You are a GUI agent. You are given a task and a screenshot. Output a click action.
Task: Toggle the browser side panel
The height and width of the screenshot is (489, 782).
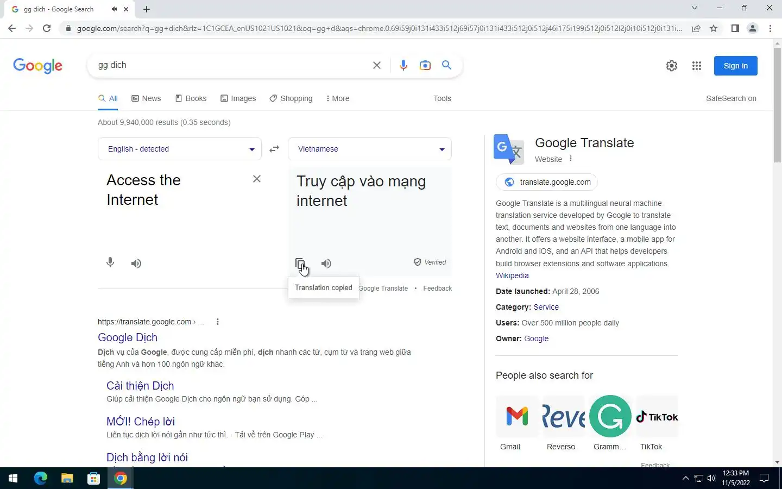pyautogui.click(x=735, y=28)
